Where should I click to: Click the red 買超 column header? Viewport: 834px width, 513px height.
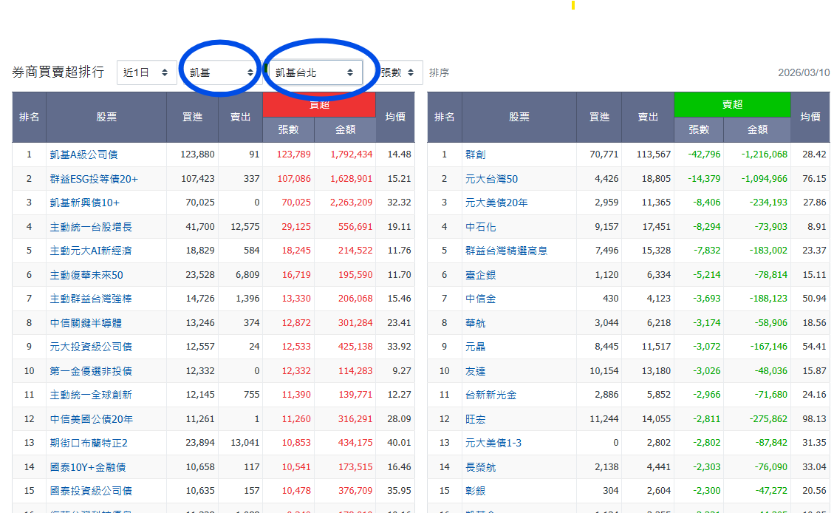click(319, 104)
